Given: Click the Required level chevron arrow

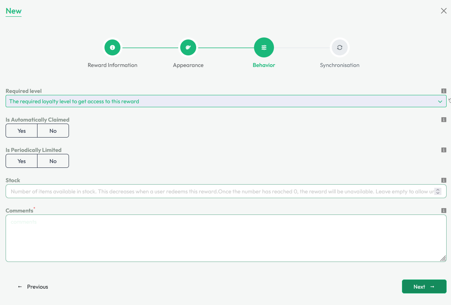Looking at the screenshot, I should pos(440,102).
